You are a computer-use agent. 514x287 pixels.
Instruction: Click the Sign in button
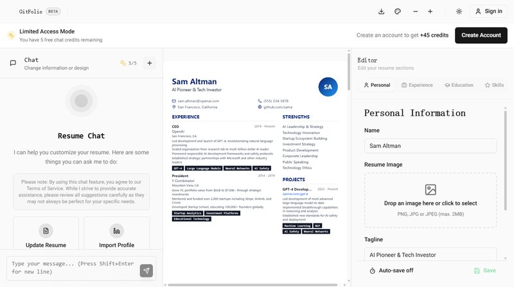[488, 12]
